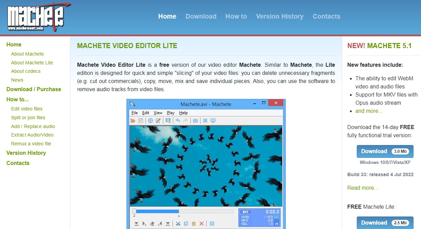Open About Machete in the sidebar
This screenshot has height=229, width=421.
click(27, 54)
